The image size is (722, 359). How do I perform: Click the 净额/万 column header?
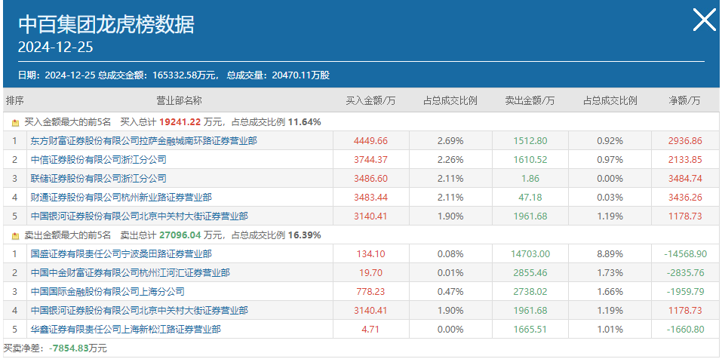pos(685,101)
